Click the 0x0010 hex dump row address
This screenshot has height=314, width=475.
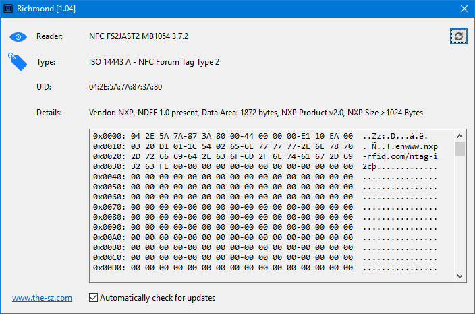point(109,146)
